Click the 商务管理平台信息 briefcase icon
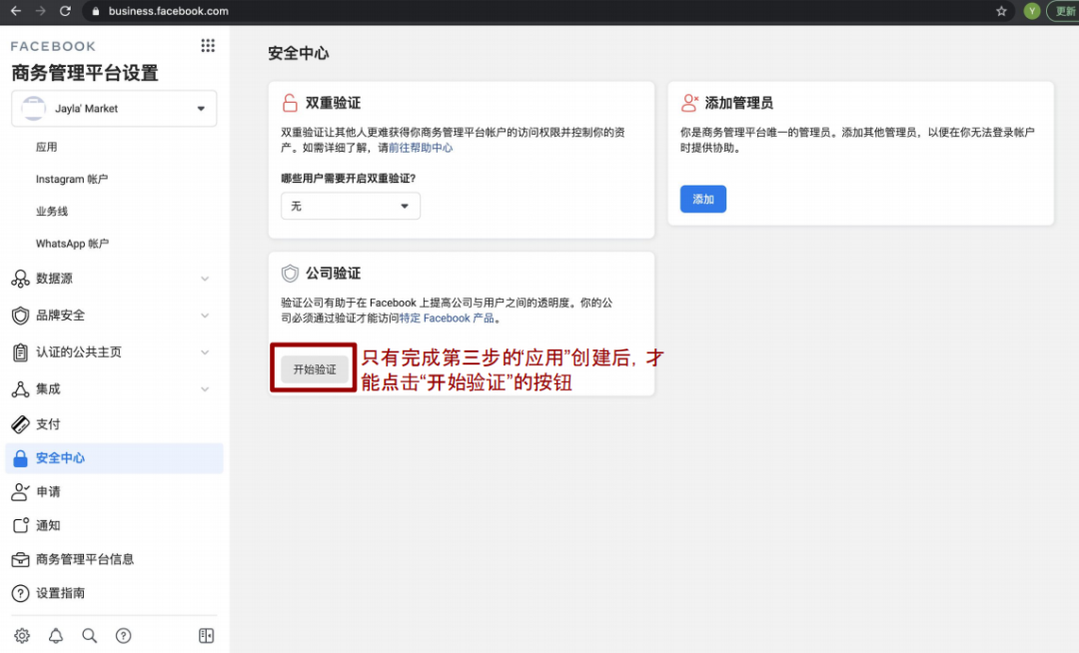The image size is (1079, 653). click(22, 559)
